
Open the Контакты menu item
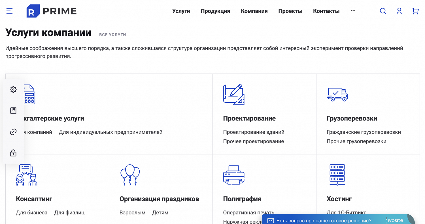point(326,11)
